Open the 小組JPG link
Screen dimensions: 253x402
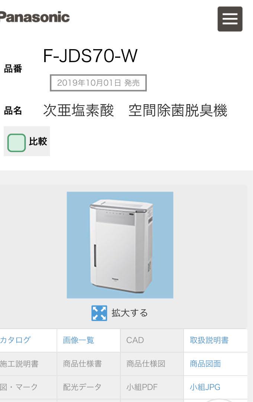pyautogui.click(x=205, y=387)
